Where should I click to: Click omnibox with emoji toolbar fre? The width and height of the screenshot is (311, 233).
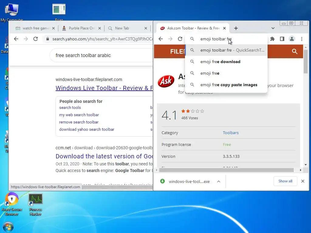[x=226, y=39]
